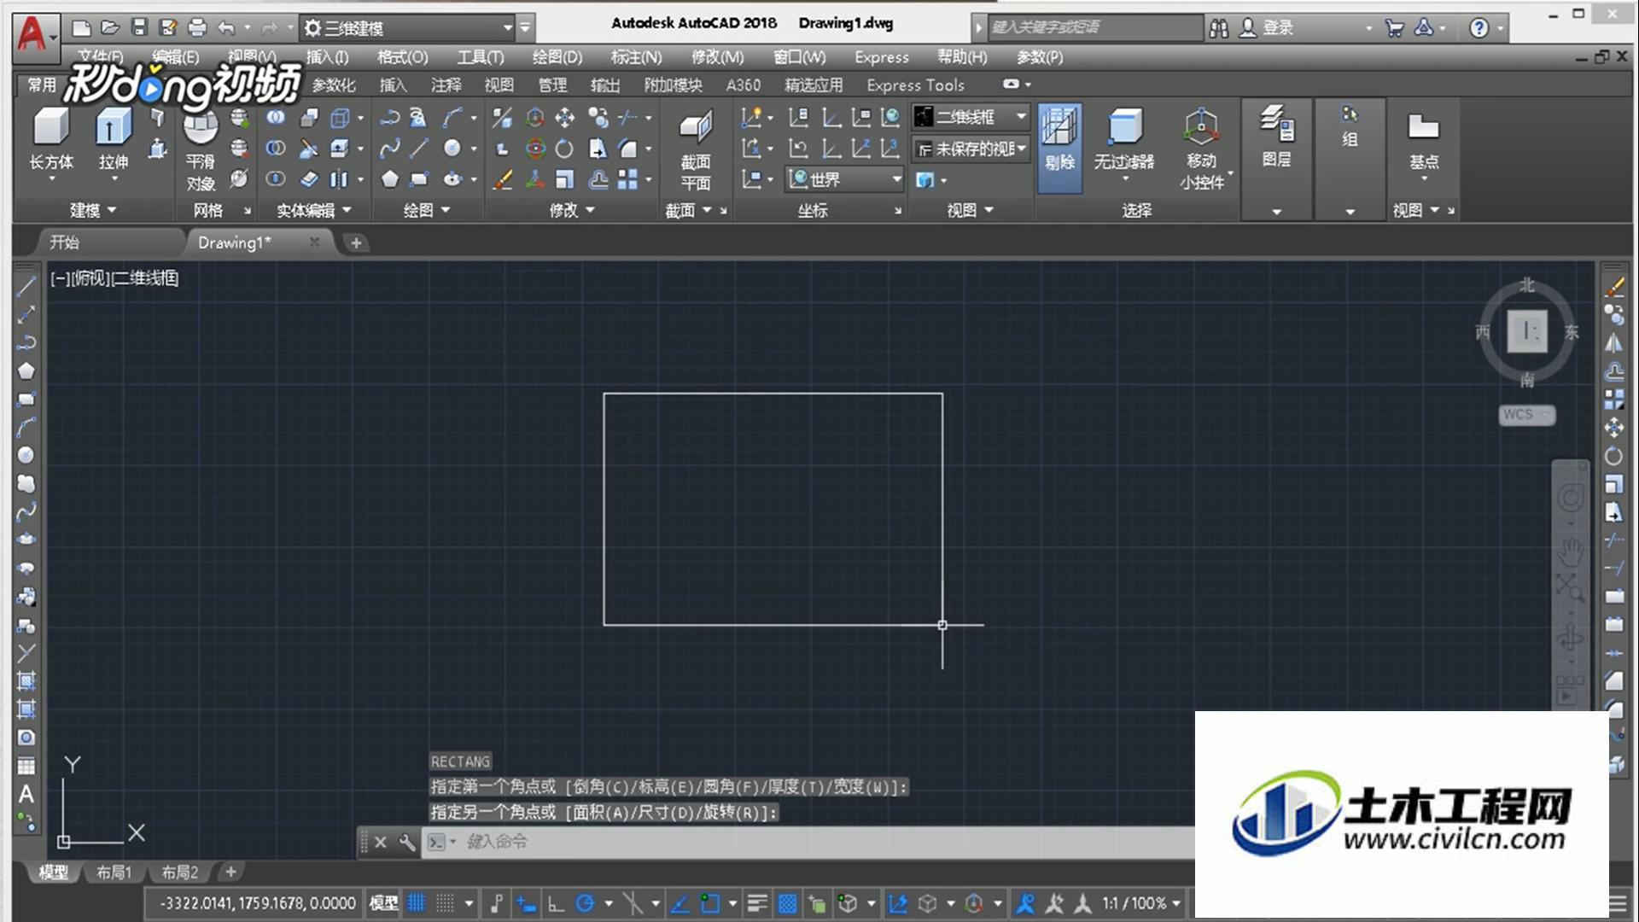Toggle the grid display in status bar
1639x922 pixels.
pos(417,902)
